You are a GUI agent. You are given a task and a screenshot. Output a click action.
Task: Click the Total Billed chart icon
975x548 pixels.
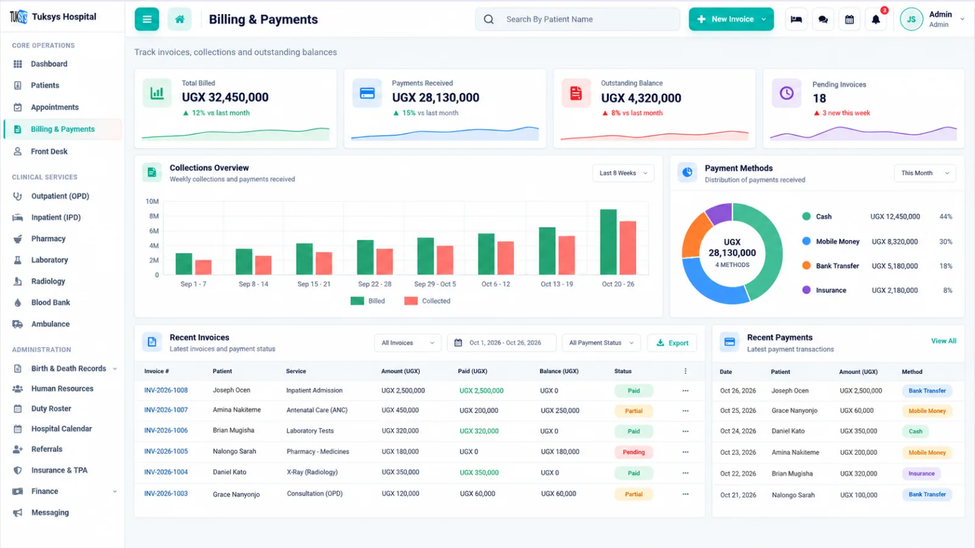tap(157, 93)
